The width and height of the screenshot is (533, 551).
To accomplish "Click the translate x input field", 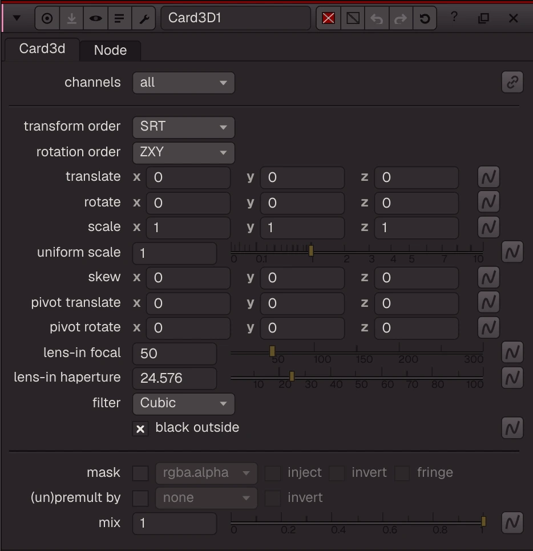I will coord(188,177).
